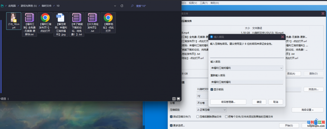Uncheck the 显示密码 checkbox
The height and width of the screenshot is (129, 327).
tap(212, 89)
